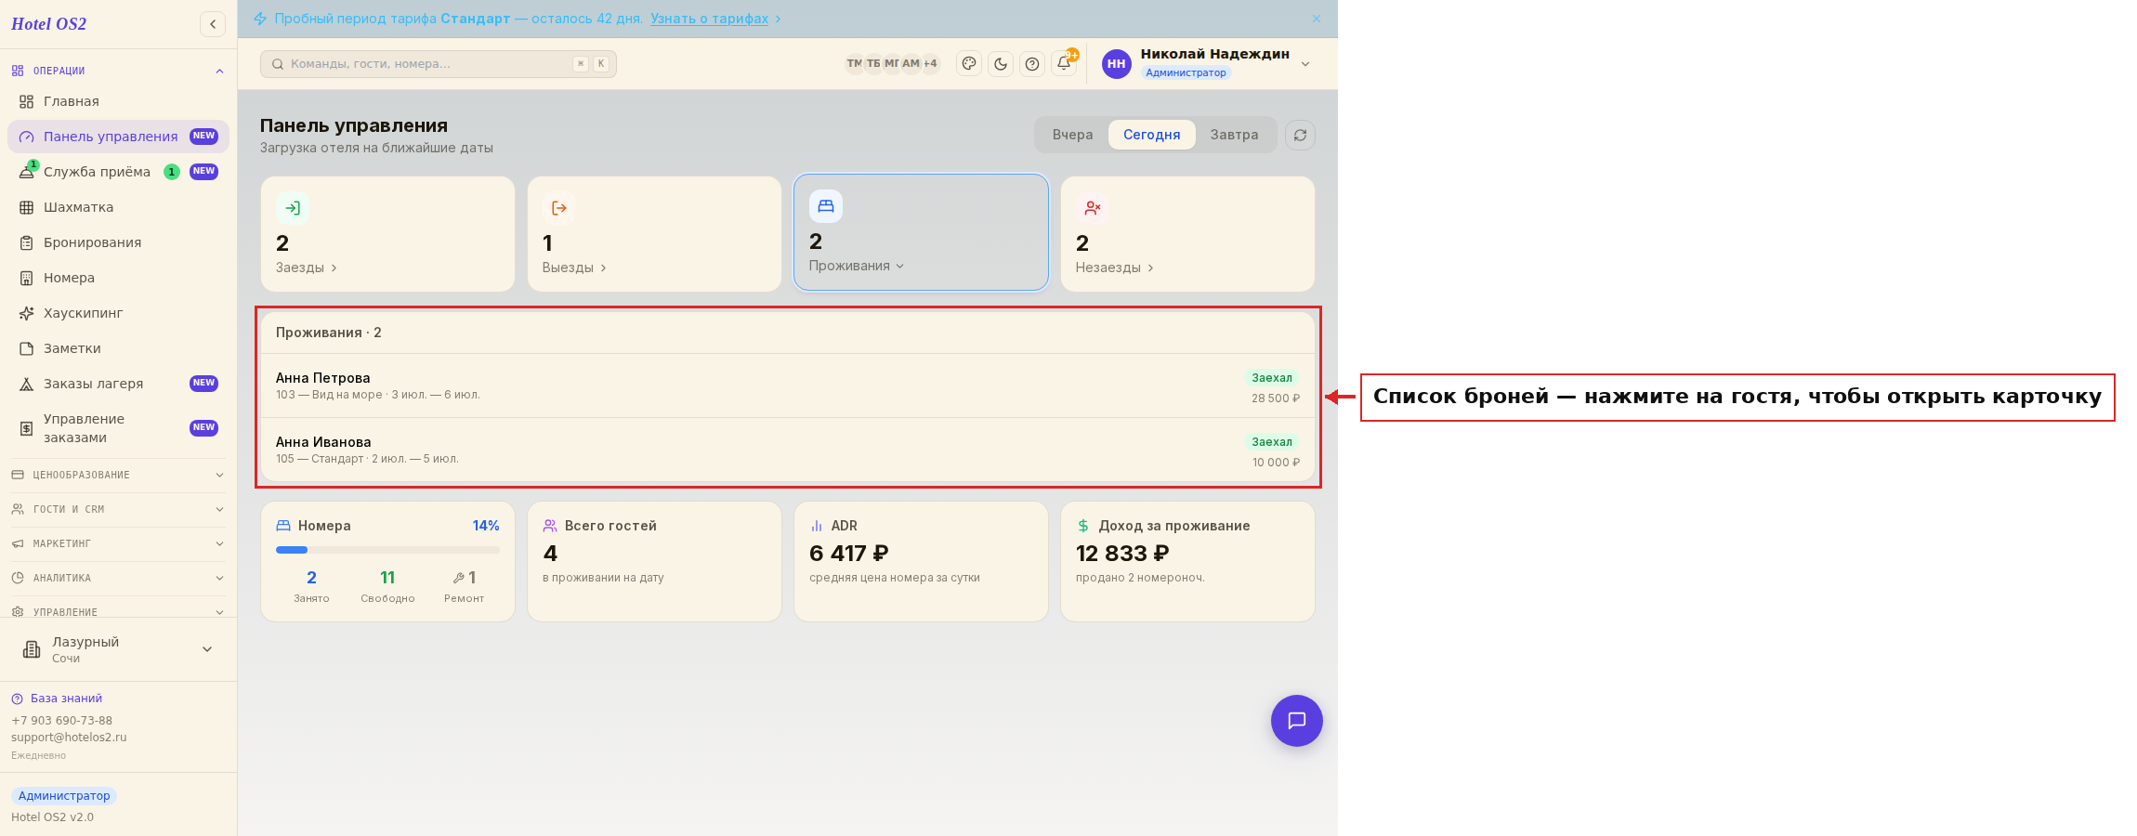Click the +4 more users avatar
This screenshot has width=2137, height=836.
pos(930,64)
